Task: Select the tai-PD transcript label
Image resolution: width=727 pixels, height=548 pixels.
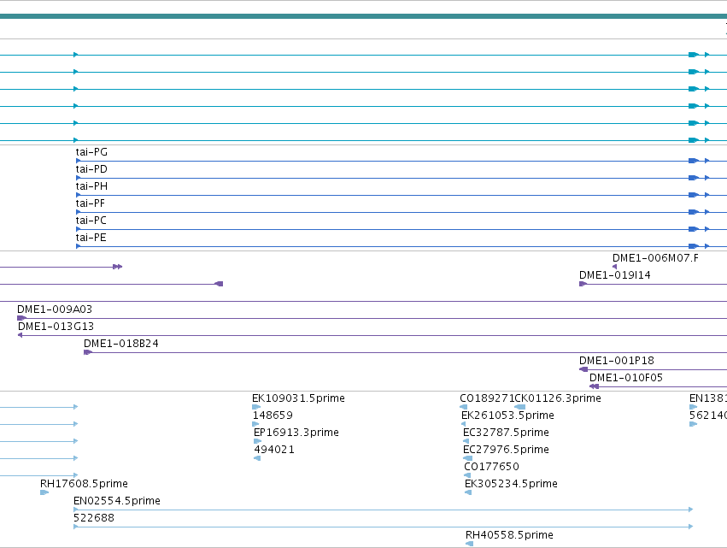Action: pyautogui.click(x=91, y=169)
